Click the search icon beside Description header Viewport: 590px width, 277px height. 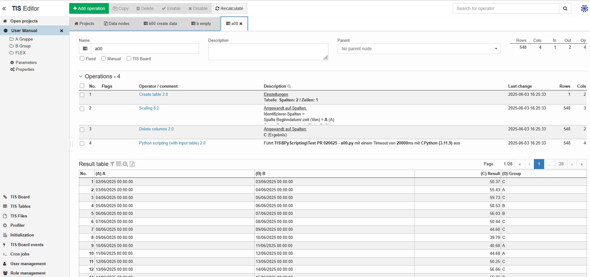[x=289, y=86]
